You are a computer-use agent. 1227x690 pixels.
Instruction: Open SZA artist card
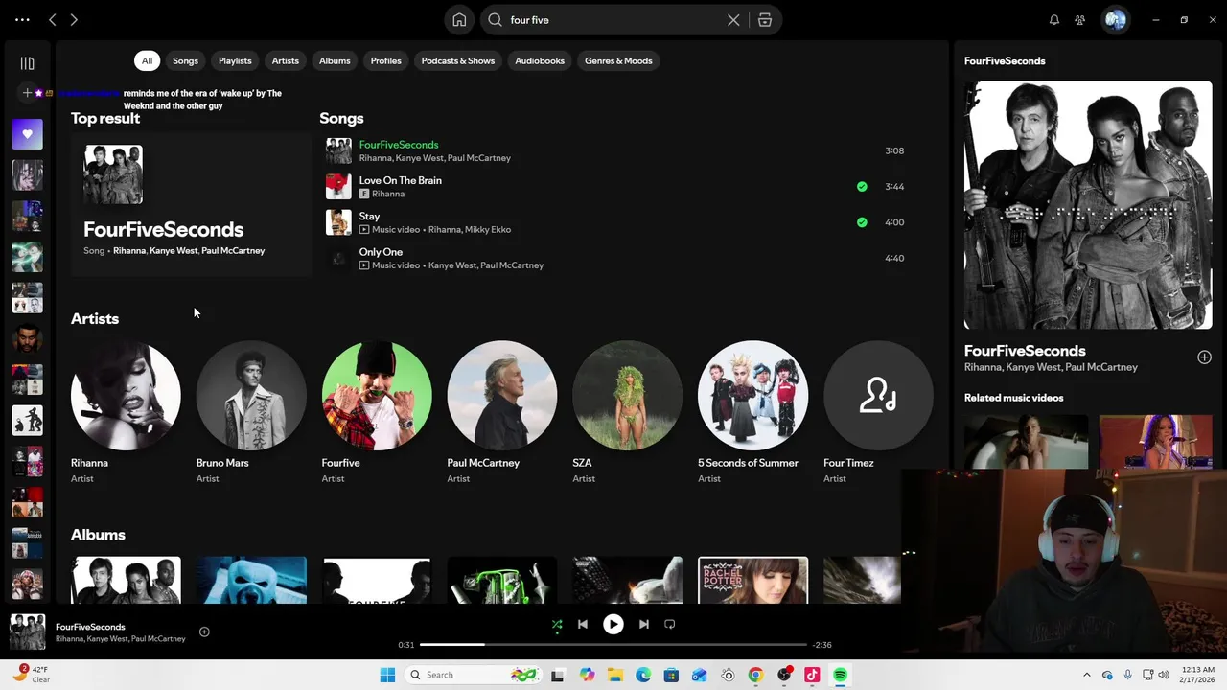(627, 412)
